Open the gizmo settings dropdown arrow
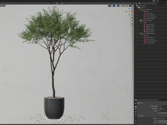The image size is (167, 125). tap(114, 6)
